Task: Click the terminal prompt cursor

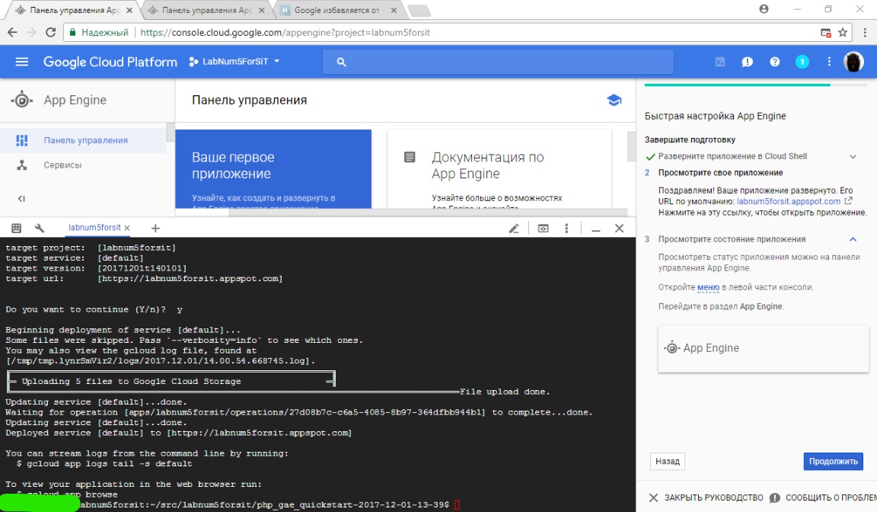Action: tap(457, 504)
